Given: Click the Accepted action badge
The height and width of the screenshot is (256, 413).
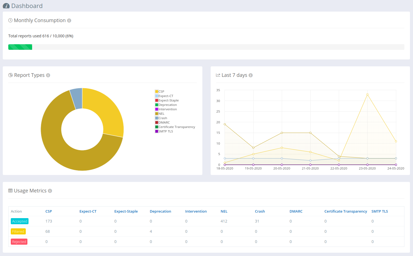Looking at the screenshot, I should coord(20,221).
